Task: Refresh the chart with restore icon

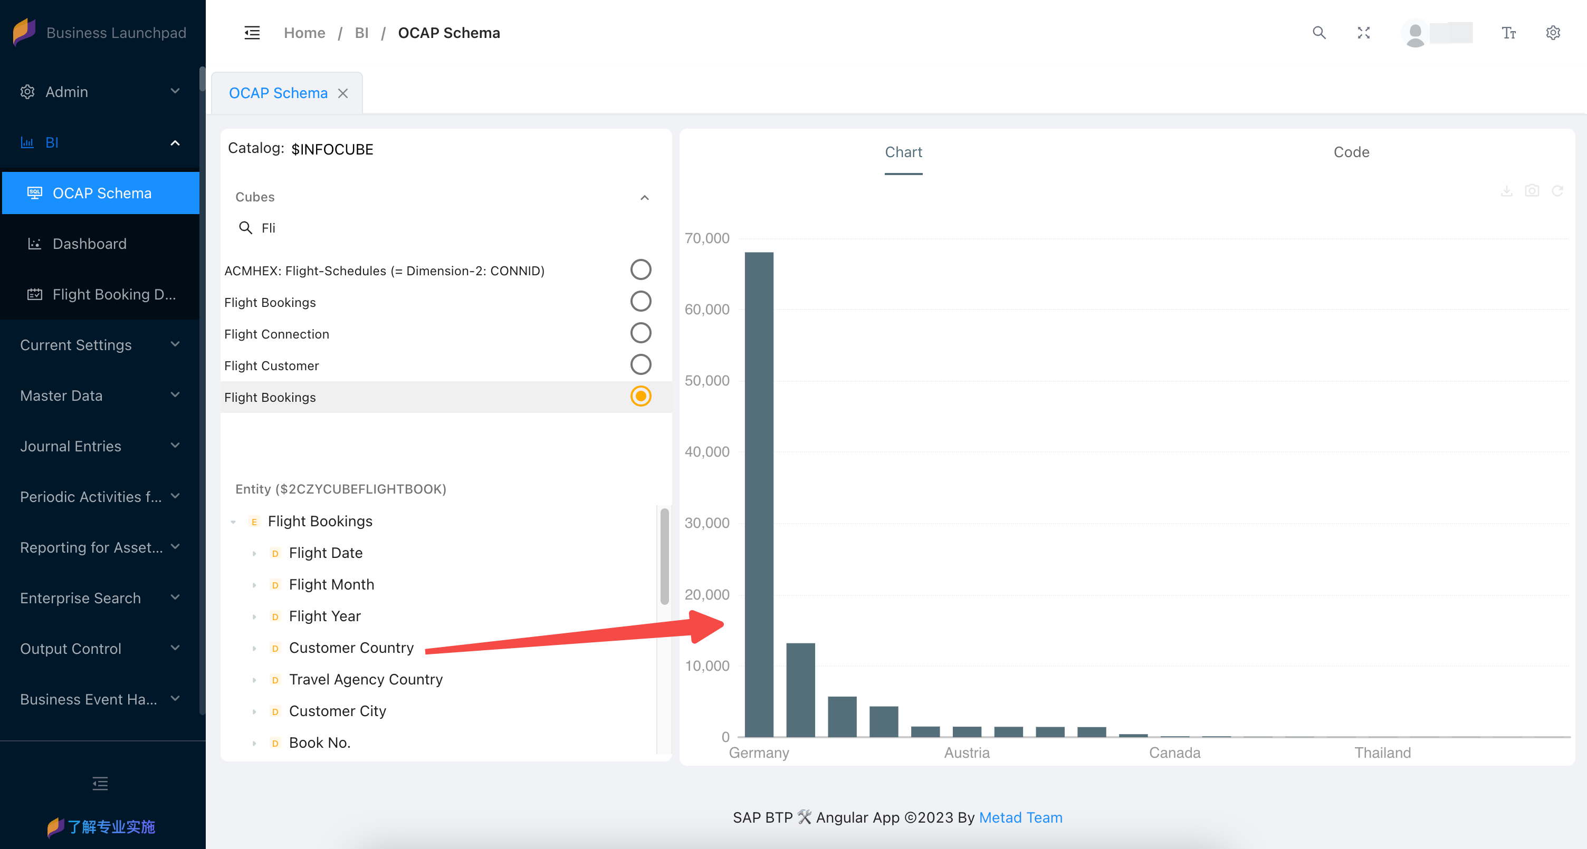Action: click(1557, 191)
